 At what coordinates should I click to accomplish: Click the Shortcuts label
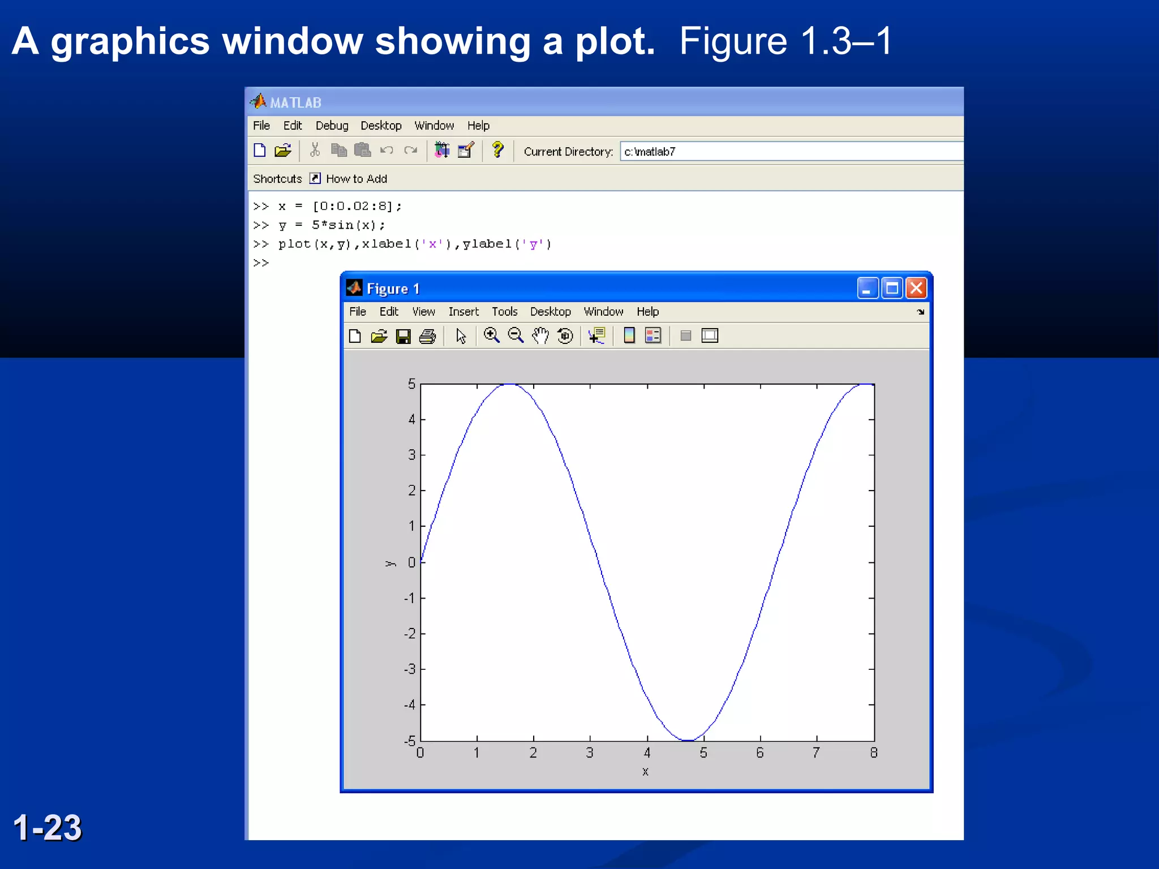[277, 179]
